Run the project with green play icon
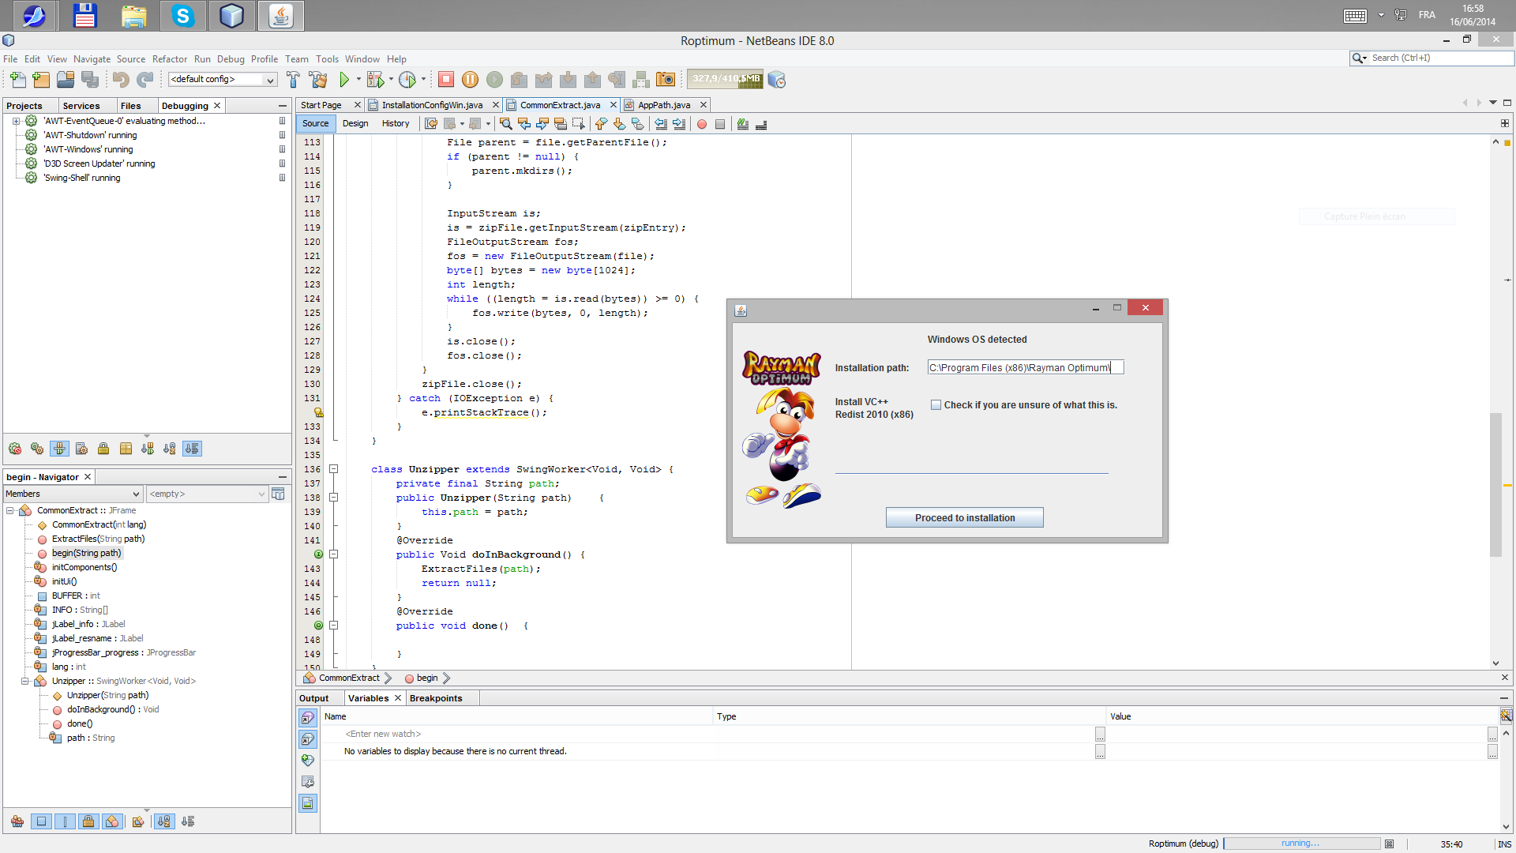1516x853 pixels. tap(344, 80)
